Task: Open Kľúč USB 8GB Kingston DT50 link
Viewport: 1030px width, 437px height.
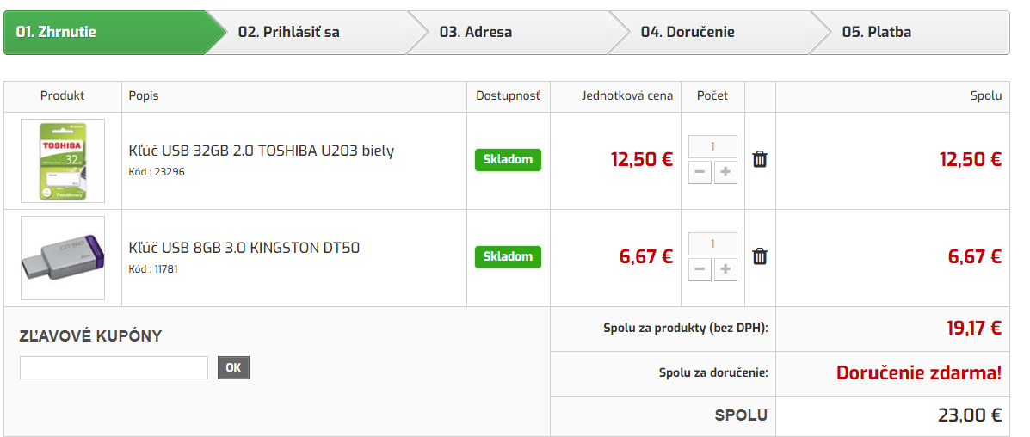Action: click(244, 248)
